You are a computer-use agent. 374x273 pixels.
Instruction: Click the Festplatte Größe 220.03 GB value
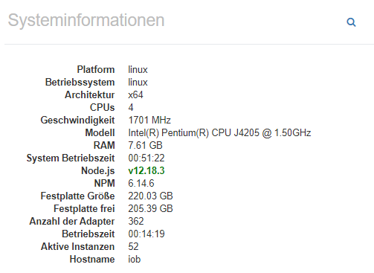point(150,196)
